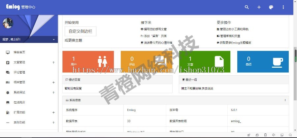Click the 最近回复 panel header
Image resolution: width=297 pixels, height=138 pixels.
[x=117, y=80]
